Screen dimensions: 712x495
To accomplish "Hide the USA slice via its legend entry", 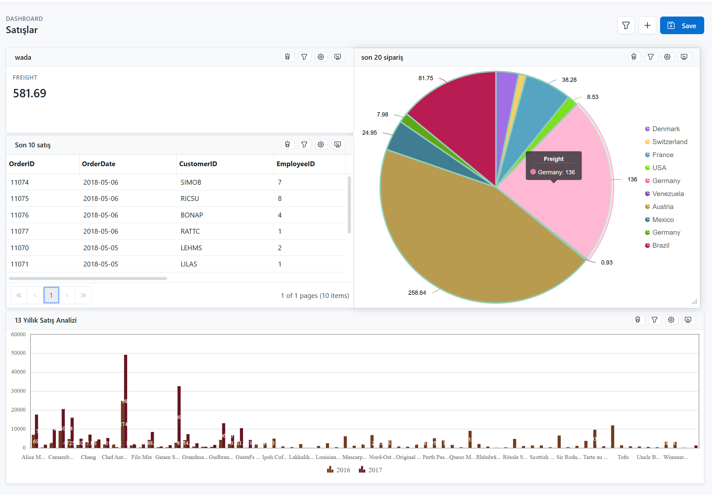I will (659, 167).
